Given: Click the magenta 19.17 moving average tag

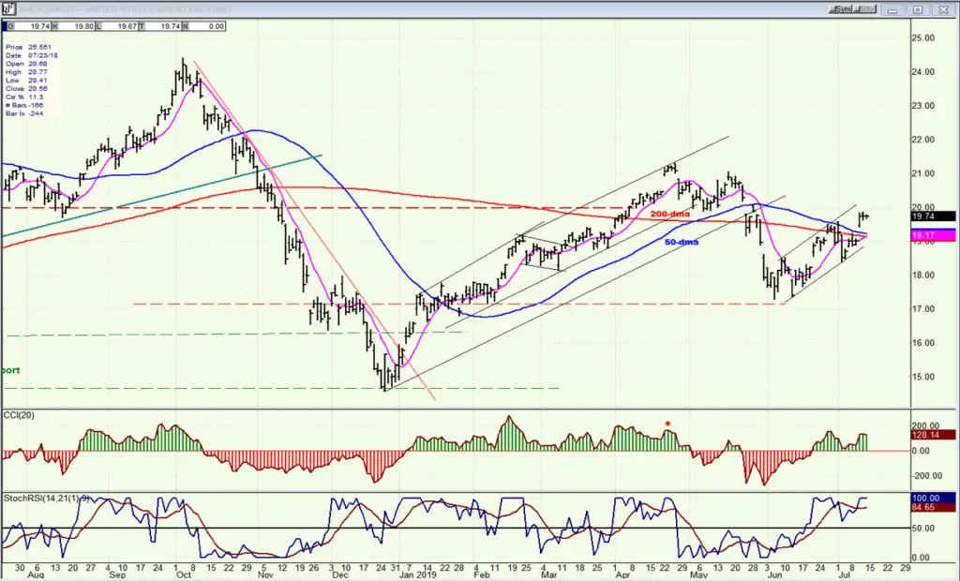Looking at the screenshot, I should (933, 236).
